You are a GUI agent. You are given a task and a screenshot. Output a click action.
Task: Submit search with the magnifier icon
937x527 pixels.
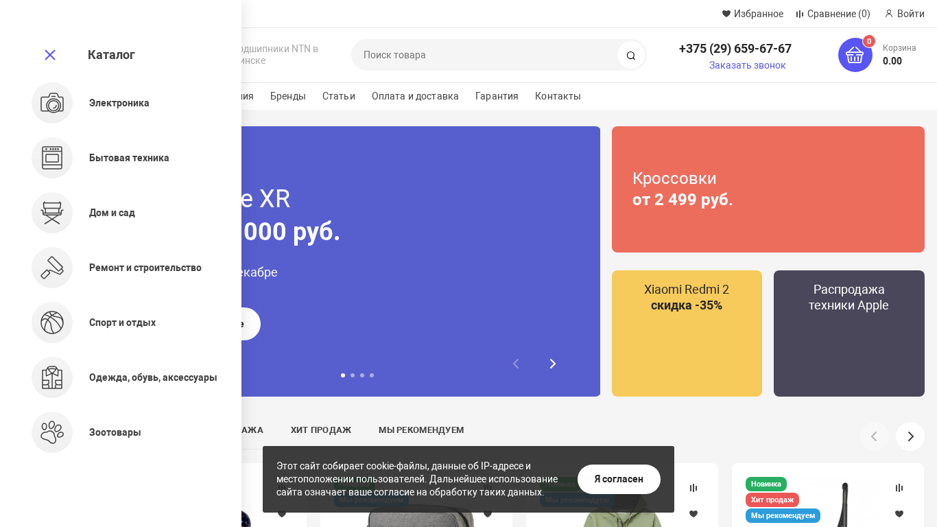(631, 55)
